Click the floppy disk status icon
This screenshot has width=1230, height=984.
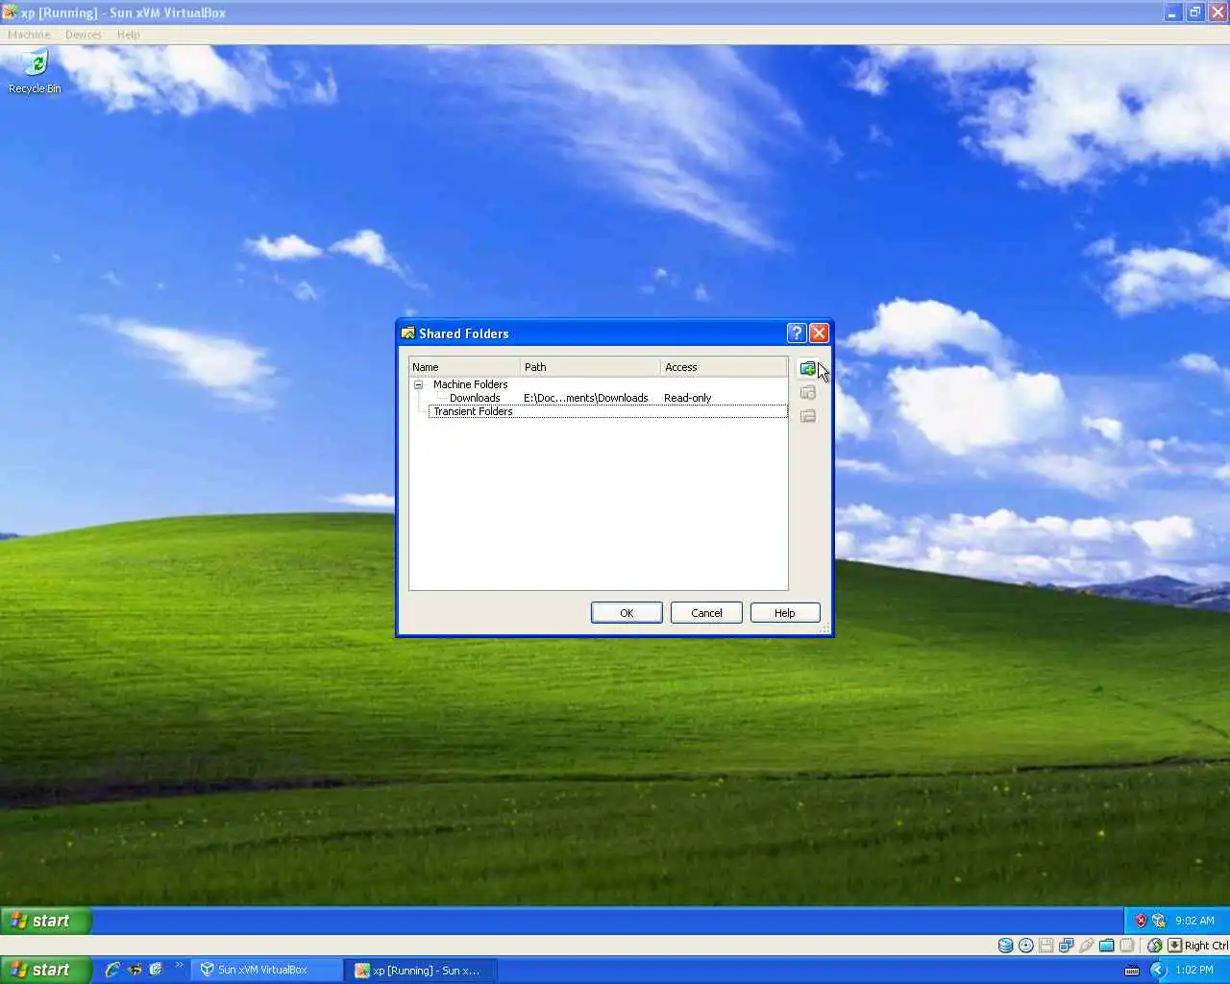click(1046, 946)
